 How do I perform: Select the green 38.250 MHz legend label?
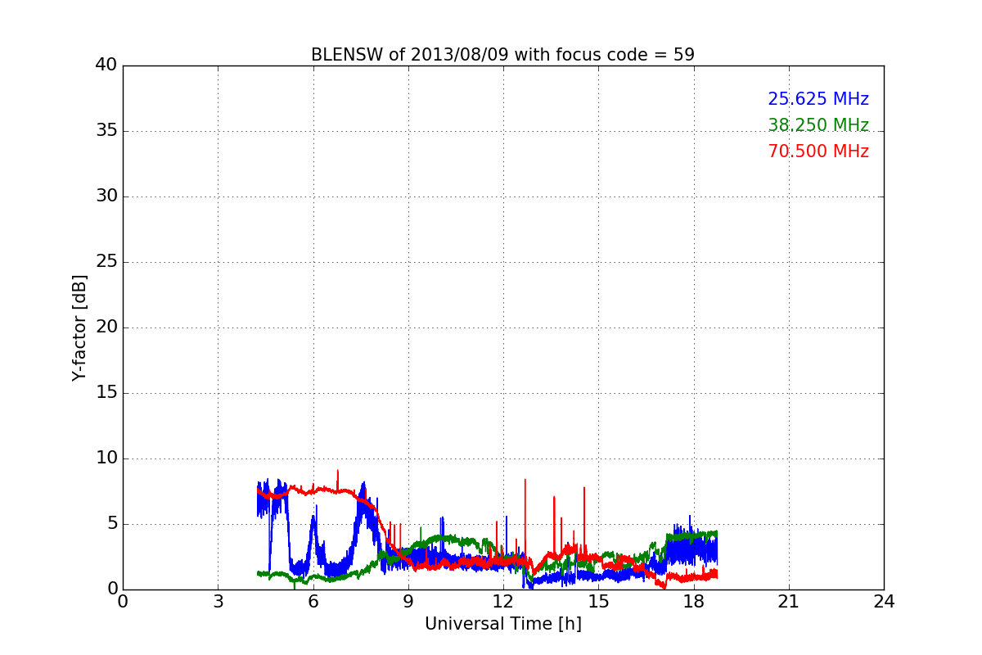[x=818, y=125]
